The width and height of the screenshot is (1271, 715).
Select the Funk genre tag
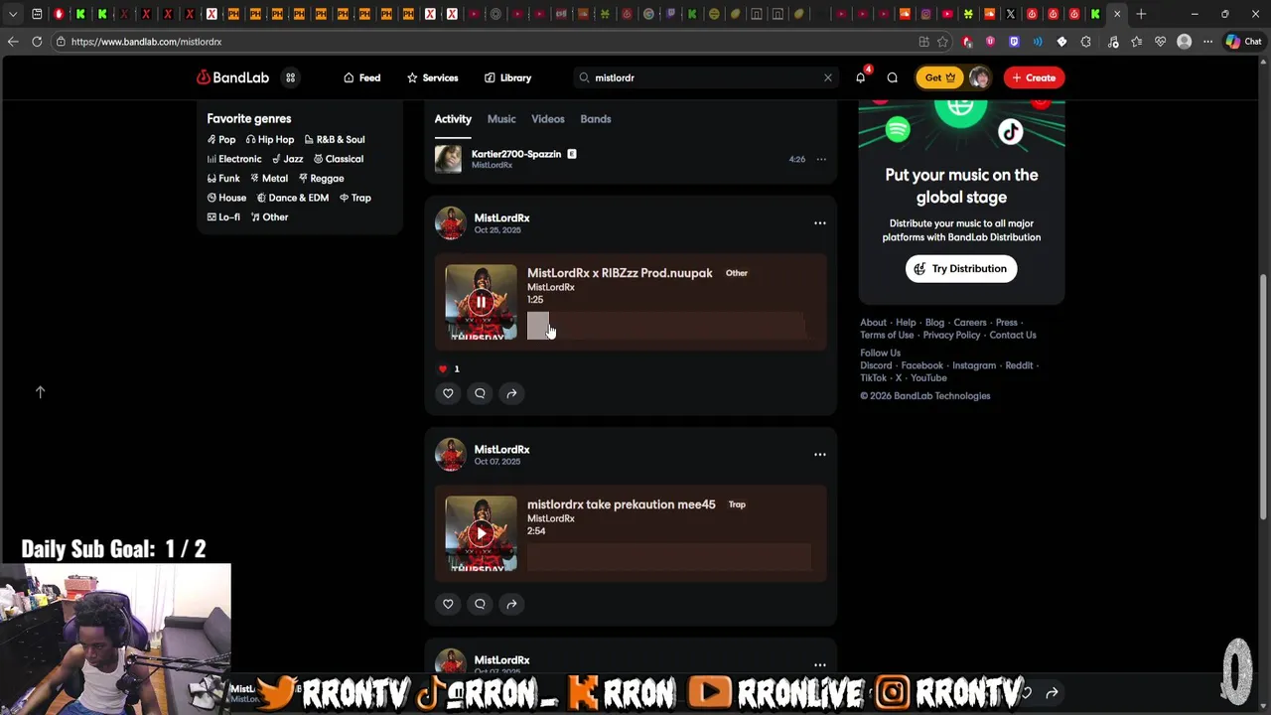[223, 179]
